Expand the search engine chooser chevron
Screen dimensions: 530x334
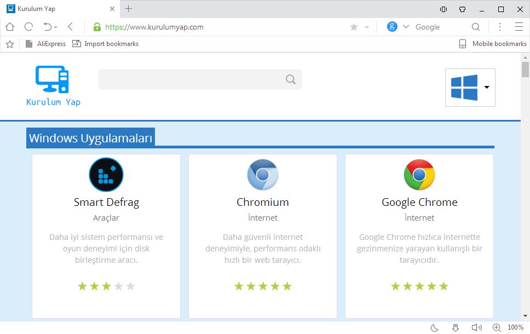tap(406, 27)
